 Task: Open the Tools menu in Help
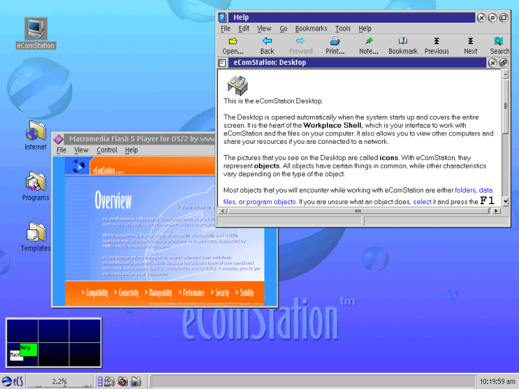pyautogui.click(x=343, y=29)
